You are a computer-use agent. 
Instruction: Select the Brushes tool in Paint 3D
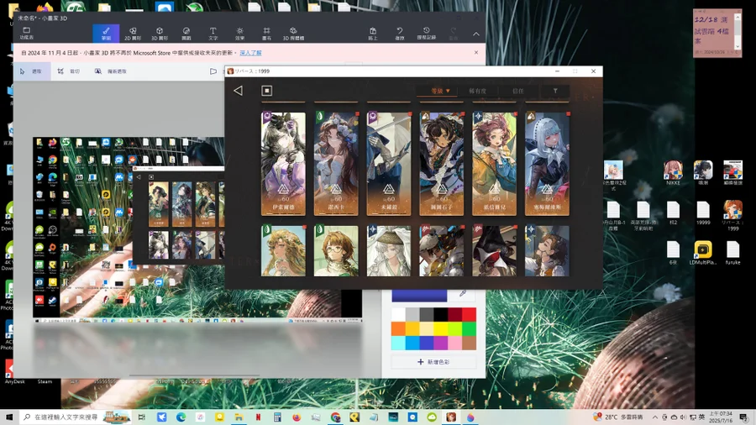coord(106,34)
